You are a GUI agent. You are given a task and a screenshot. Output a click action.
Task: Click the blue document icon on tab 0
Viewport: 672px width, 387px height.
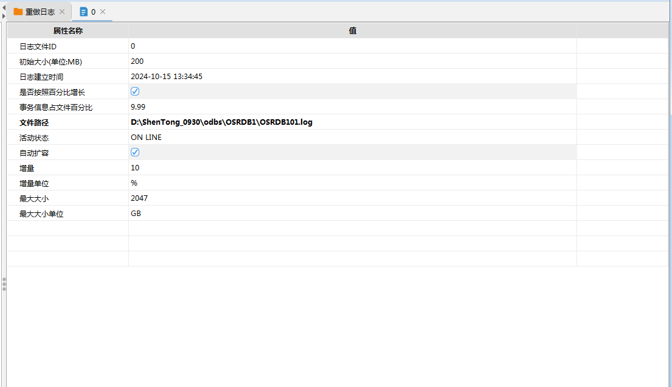(x=84, y=12)
